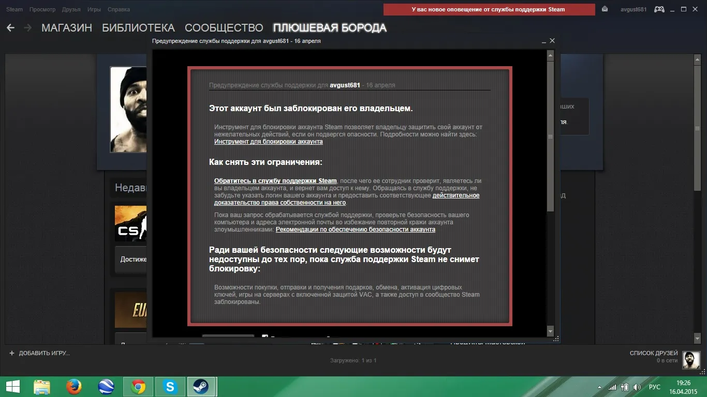Expand the hidden system tray icons arrow
707x397 pixels.
tap(600, 387)
